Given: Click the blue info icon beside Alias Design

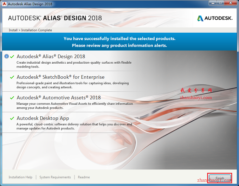Looking at the screenshot, I should [x=6, y=56].
